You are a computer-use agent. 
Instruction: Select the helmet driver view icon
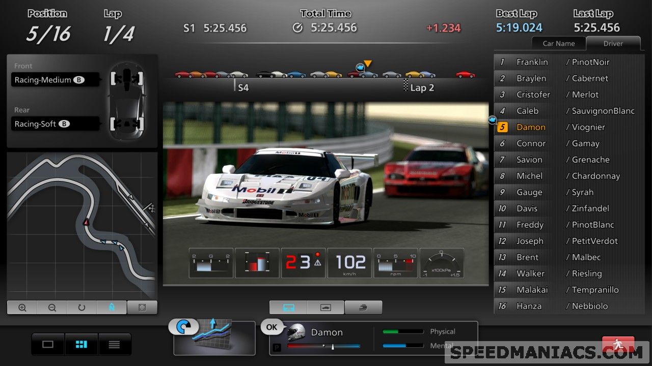363,307
